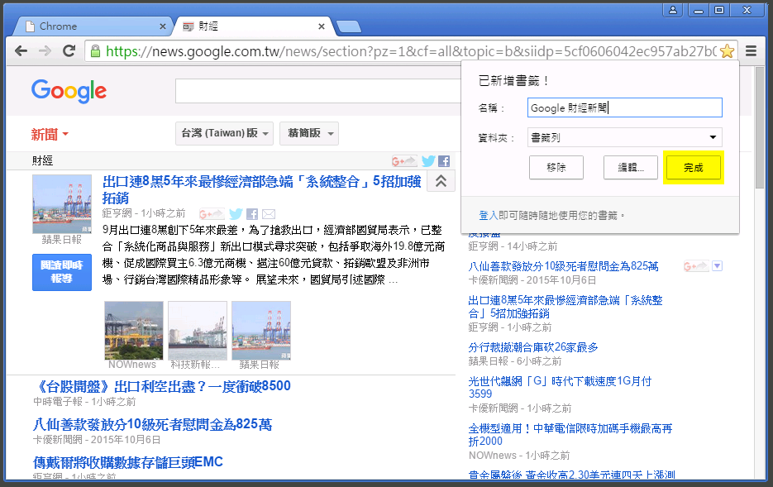Open headline 出口連8黑5年來最慘 main story
This screenshot has height=487, width=773.
click(261, 189)
